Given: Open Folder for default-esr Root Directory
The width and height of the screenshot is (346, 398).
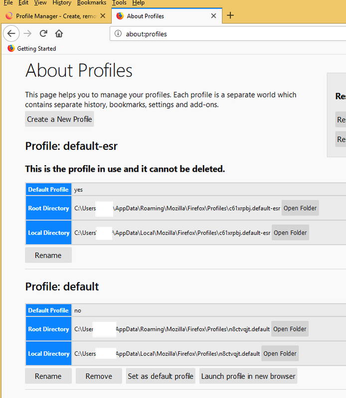Looking at the screenshot, I should [300, 208].
